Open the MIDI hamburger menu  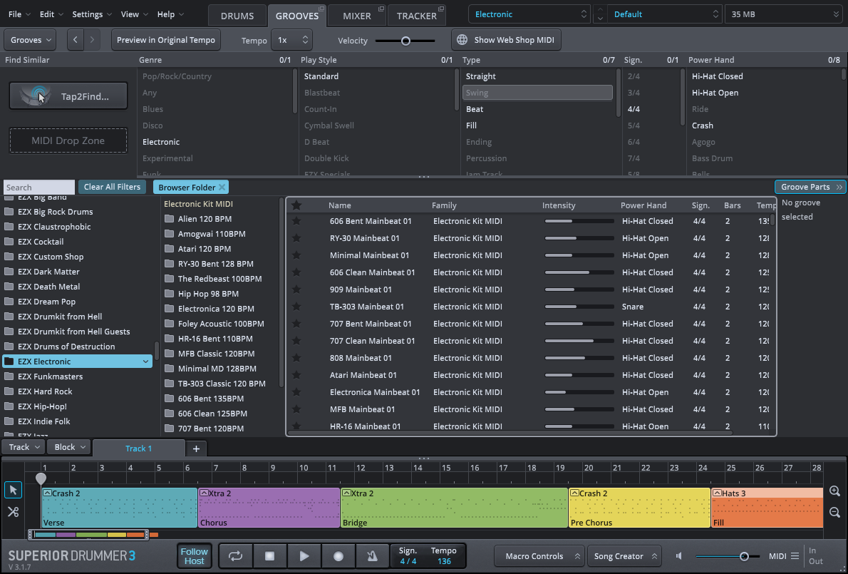795,556
